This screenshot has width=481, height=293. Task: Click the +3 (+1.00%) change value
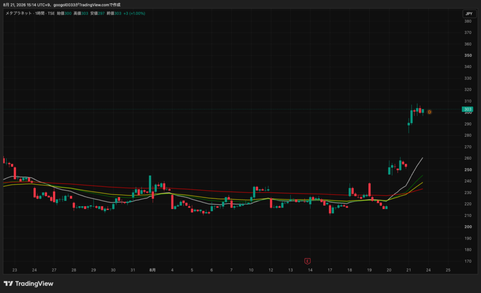[x=134, y=14]
